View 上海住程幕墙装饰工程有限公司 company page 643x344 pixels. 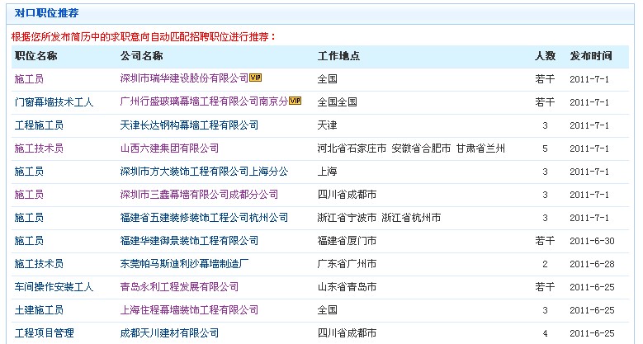pos(189,310)
